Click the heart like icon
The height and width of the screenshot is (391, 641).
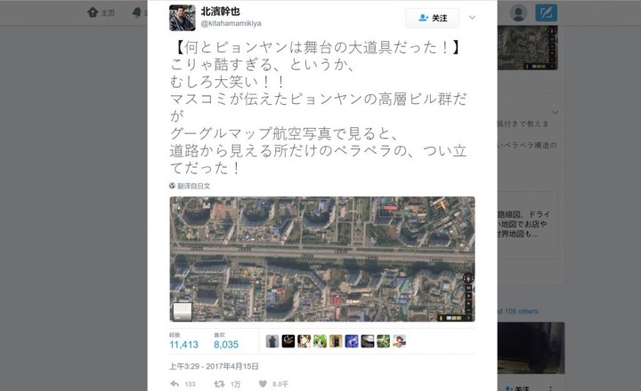coord(263,384)
